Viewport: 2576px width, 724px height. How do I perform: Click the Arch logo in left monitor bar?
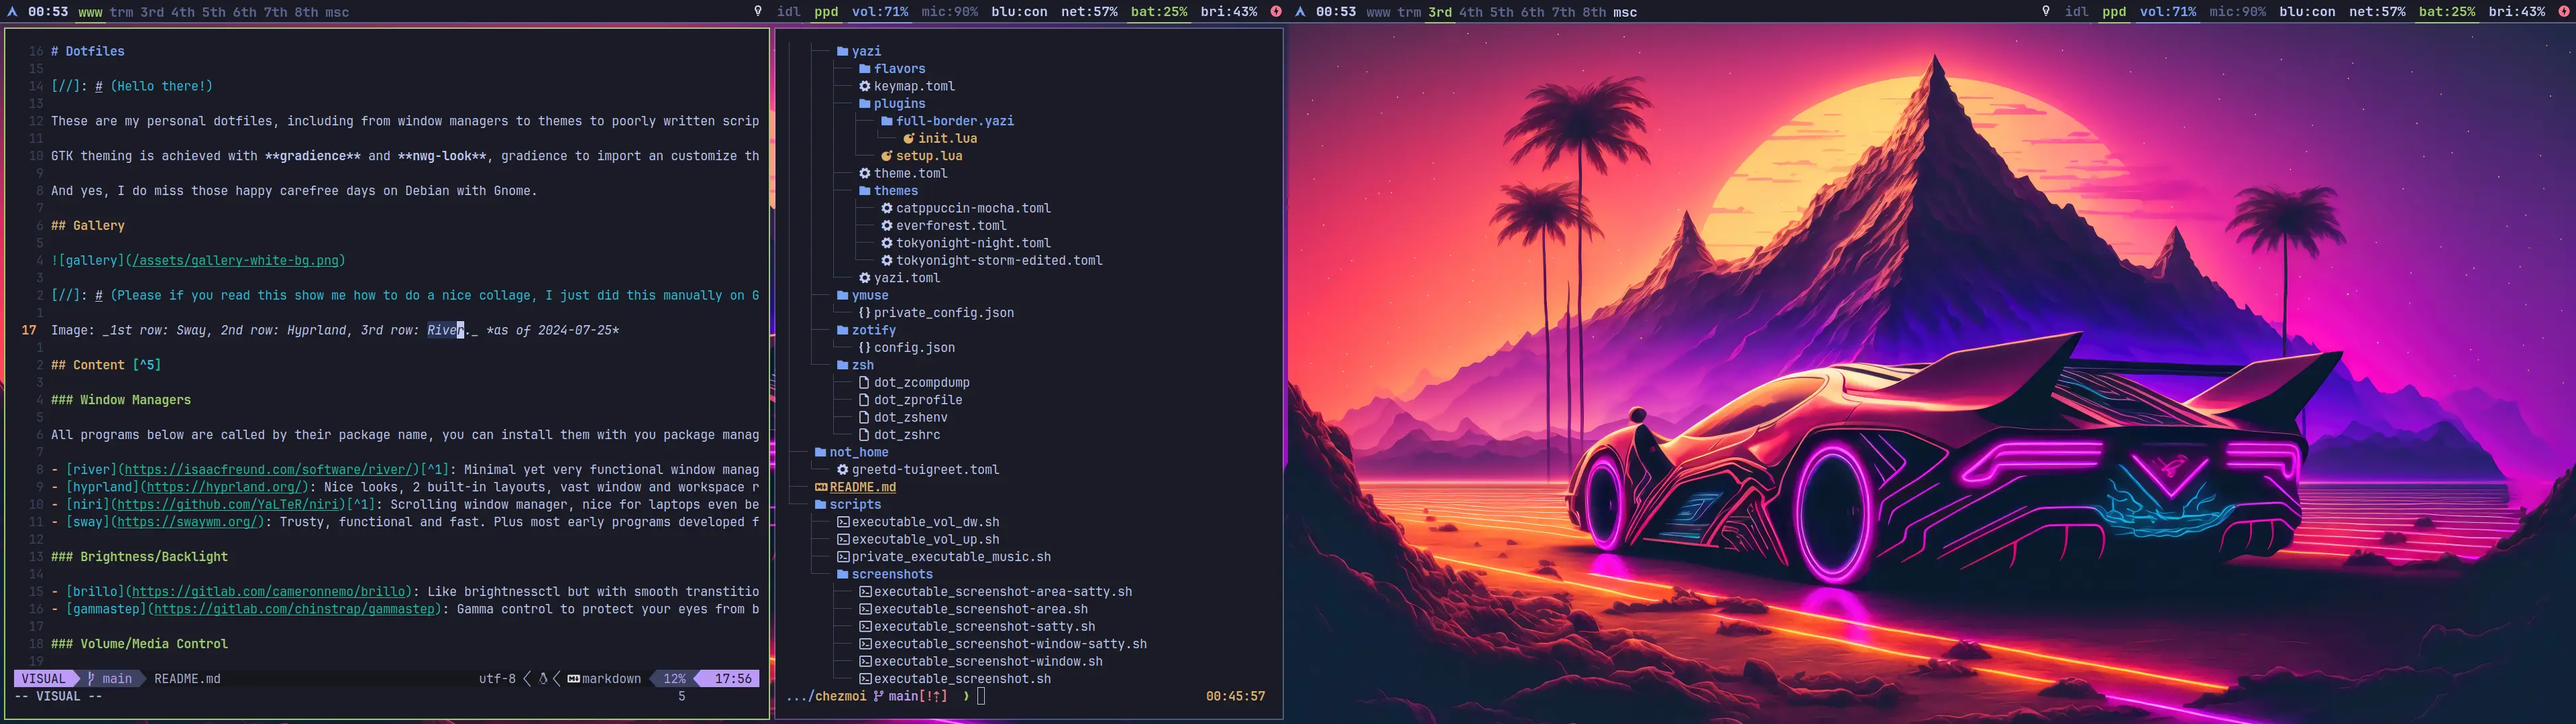[x=12, y=12]
